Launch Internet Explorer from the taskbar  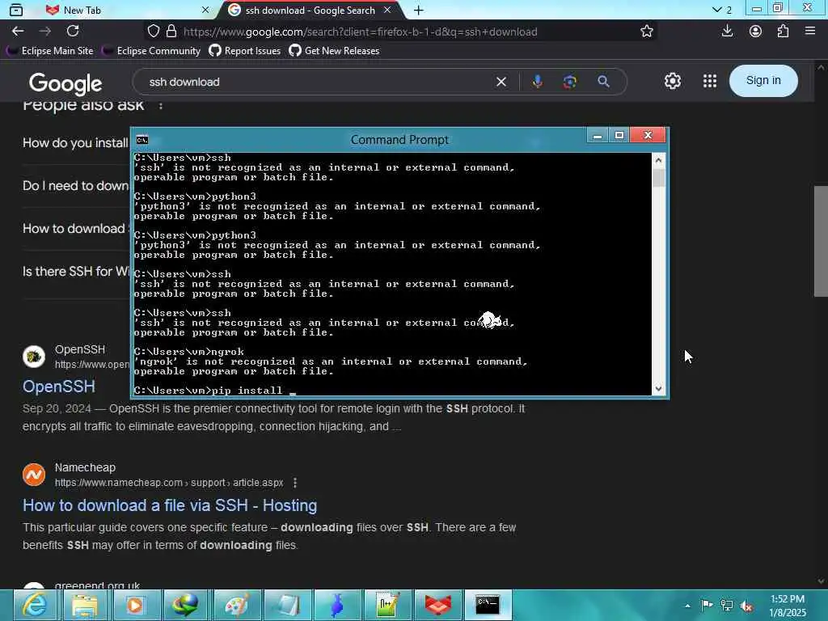coord(35,605)
